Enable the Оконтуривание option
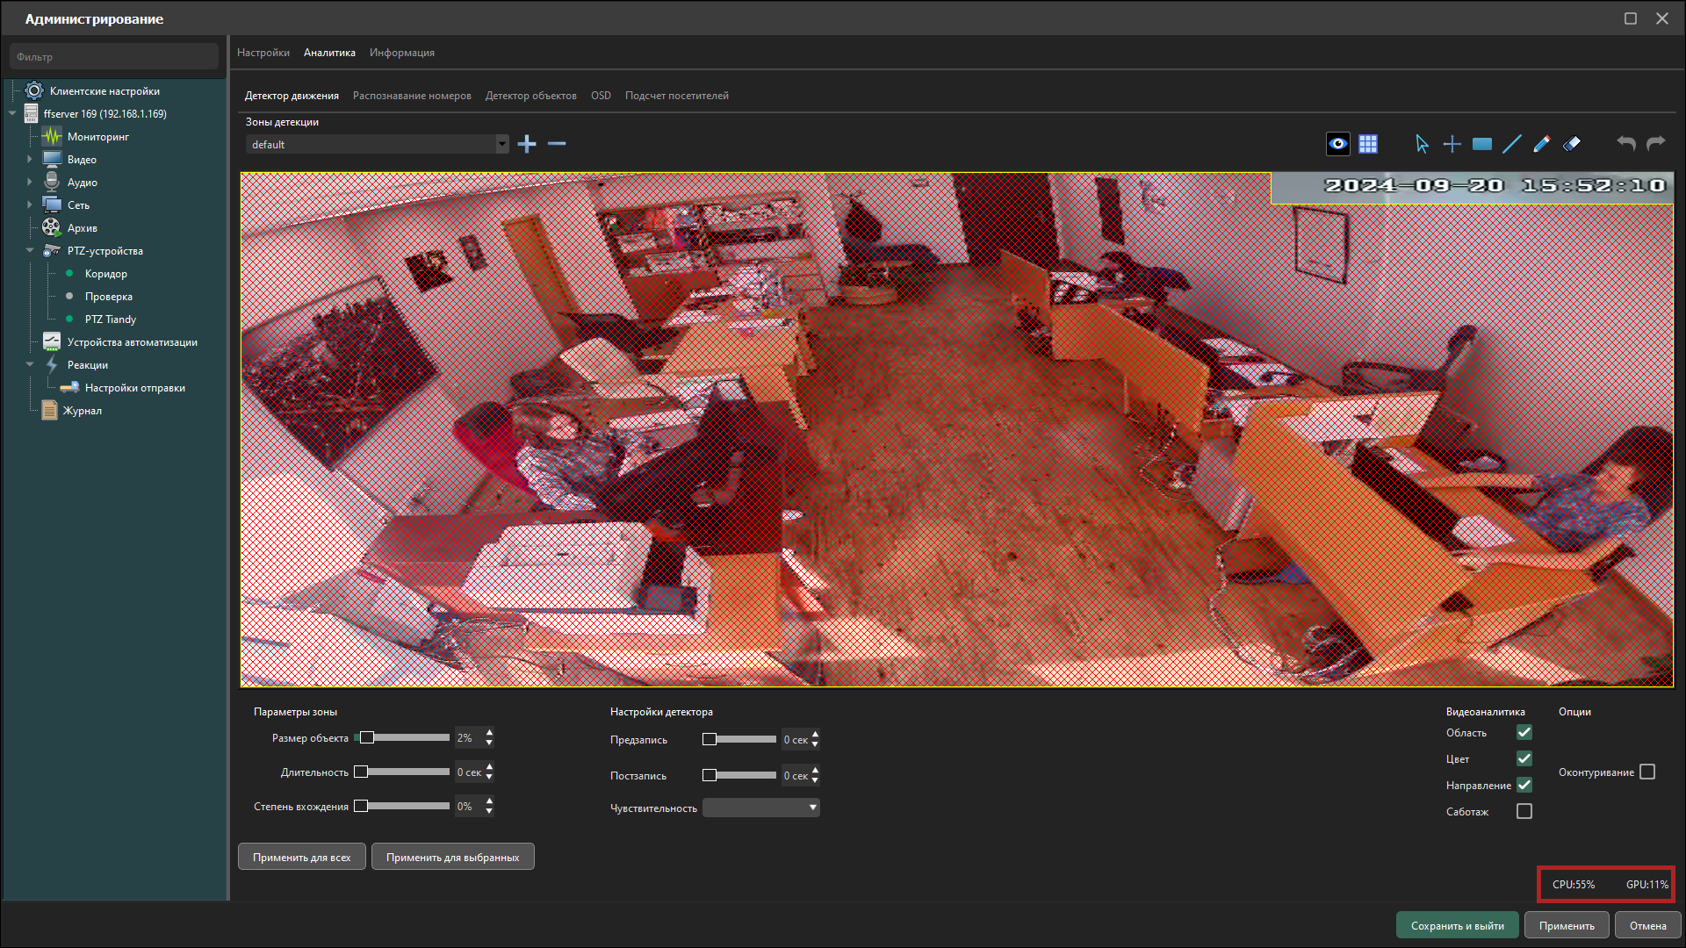 point(1647,772)
